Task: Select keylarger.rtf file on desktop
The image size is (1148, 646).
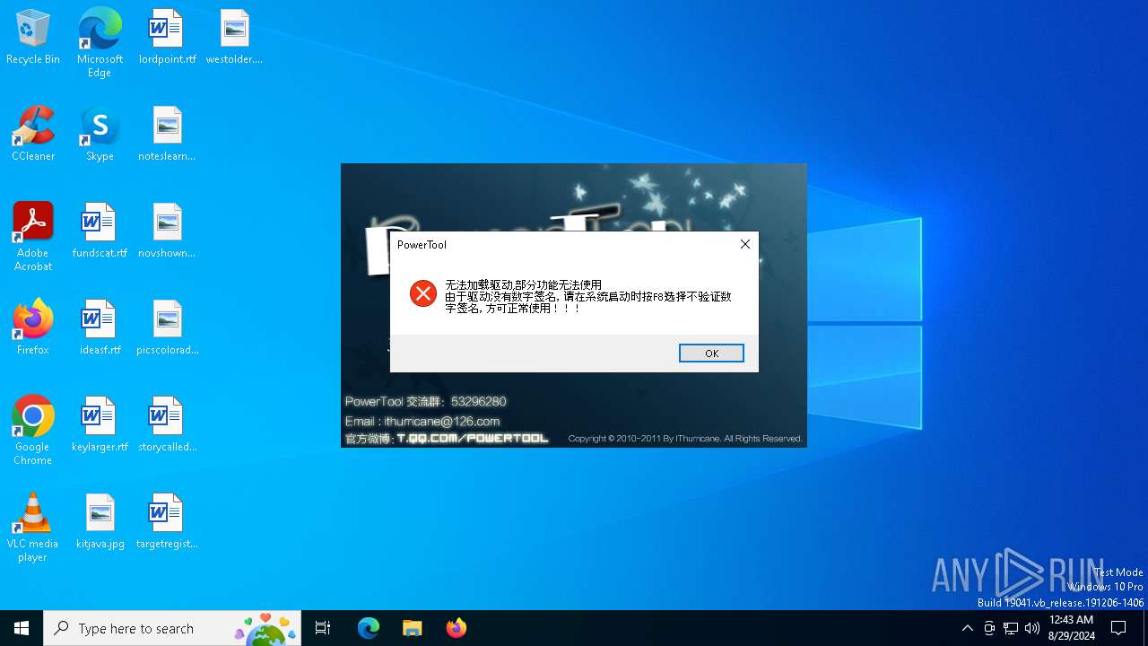Action: tap(100, 424)
